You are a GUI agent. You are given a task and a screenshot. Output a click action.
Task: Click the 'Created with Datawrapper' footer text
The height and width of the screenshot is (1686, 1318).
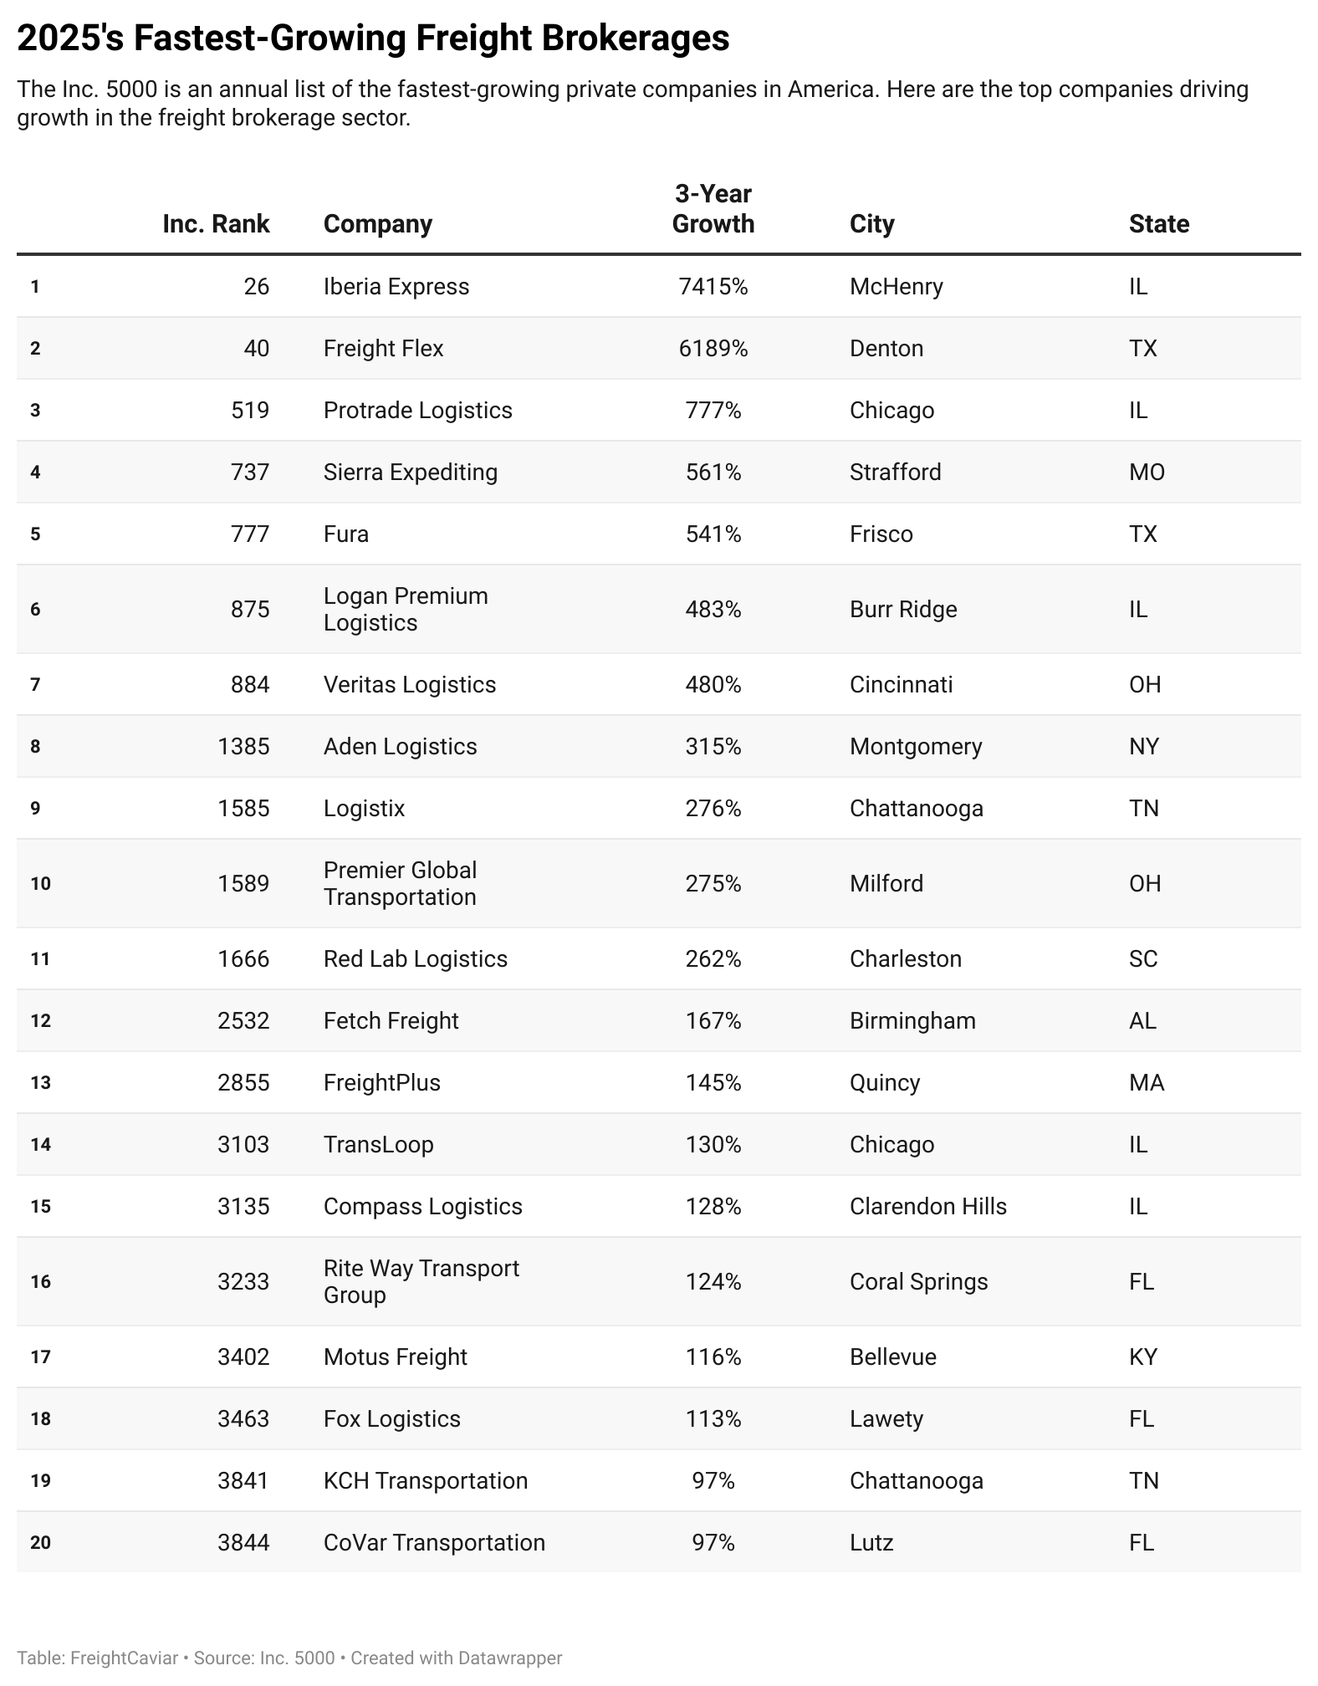(456, 1658)
